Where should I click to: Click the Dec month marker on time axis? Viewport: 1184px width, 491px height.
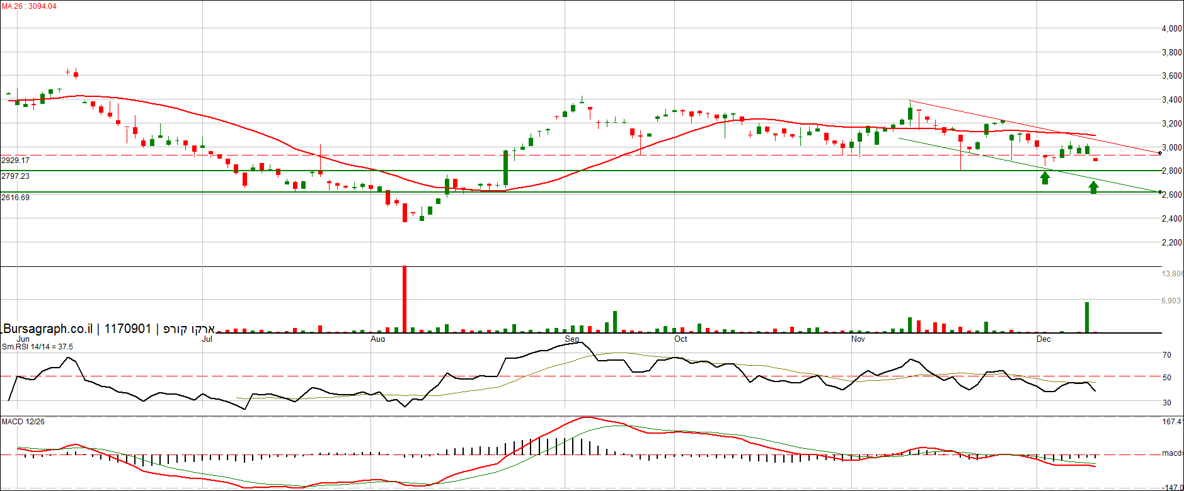click(x=1043, y=339)
